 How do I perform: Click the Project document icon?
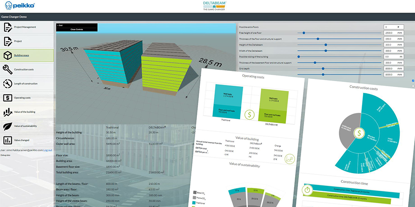tap(8, 41)
